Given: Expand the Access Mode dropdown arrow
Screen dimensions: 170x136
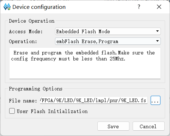Looking at the screenshot, I should tap(157, 31).
